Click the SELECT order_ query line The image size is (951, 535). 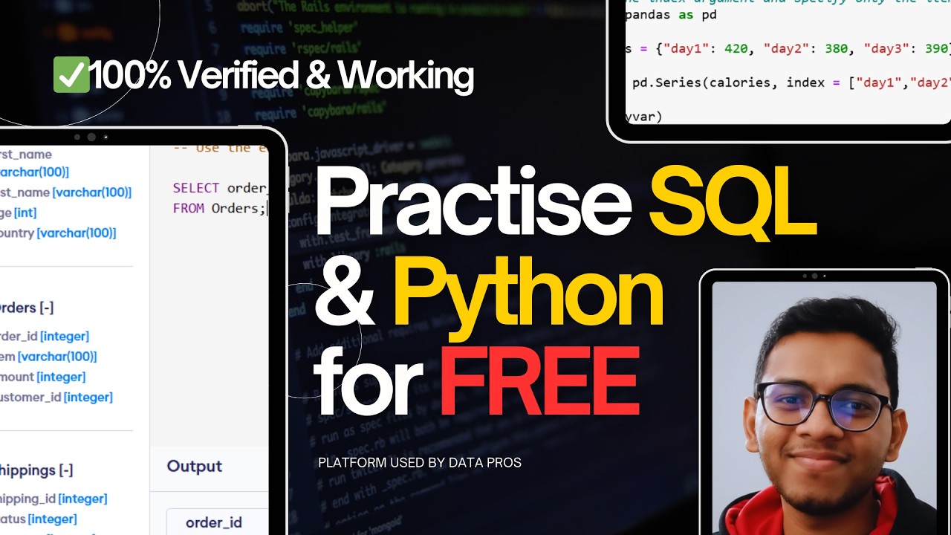[x=220, y=188]
